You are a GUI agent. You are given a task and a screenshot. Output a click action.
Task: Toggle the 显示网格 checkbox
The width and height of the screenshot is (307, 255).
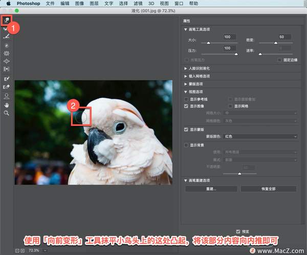coord(231,106)
